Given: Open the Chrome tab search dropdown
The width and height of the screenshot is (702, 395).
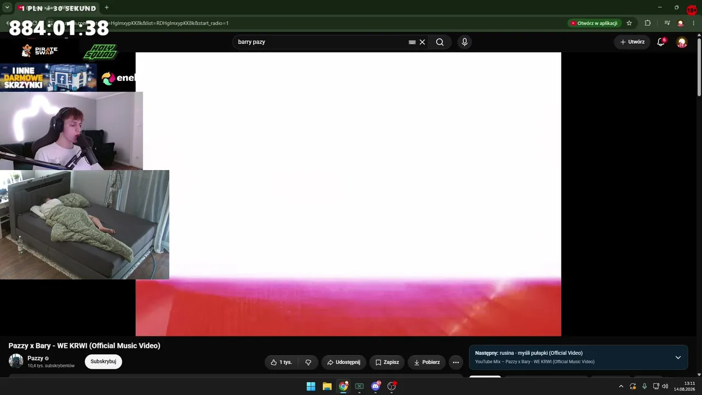Looking at the screenshot, I should coord(7,8).
